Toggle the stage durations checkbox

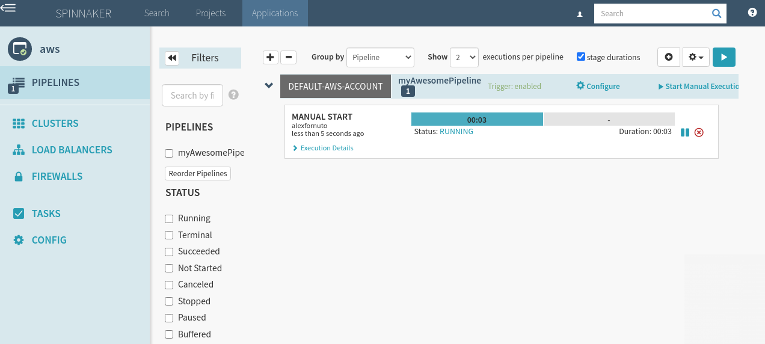(x=581, y=57)
